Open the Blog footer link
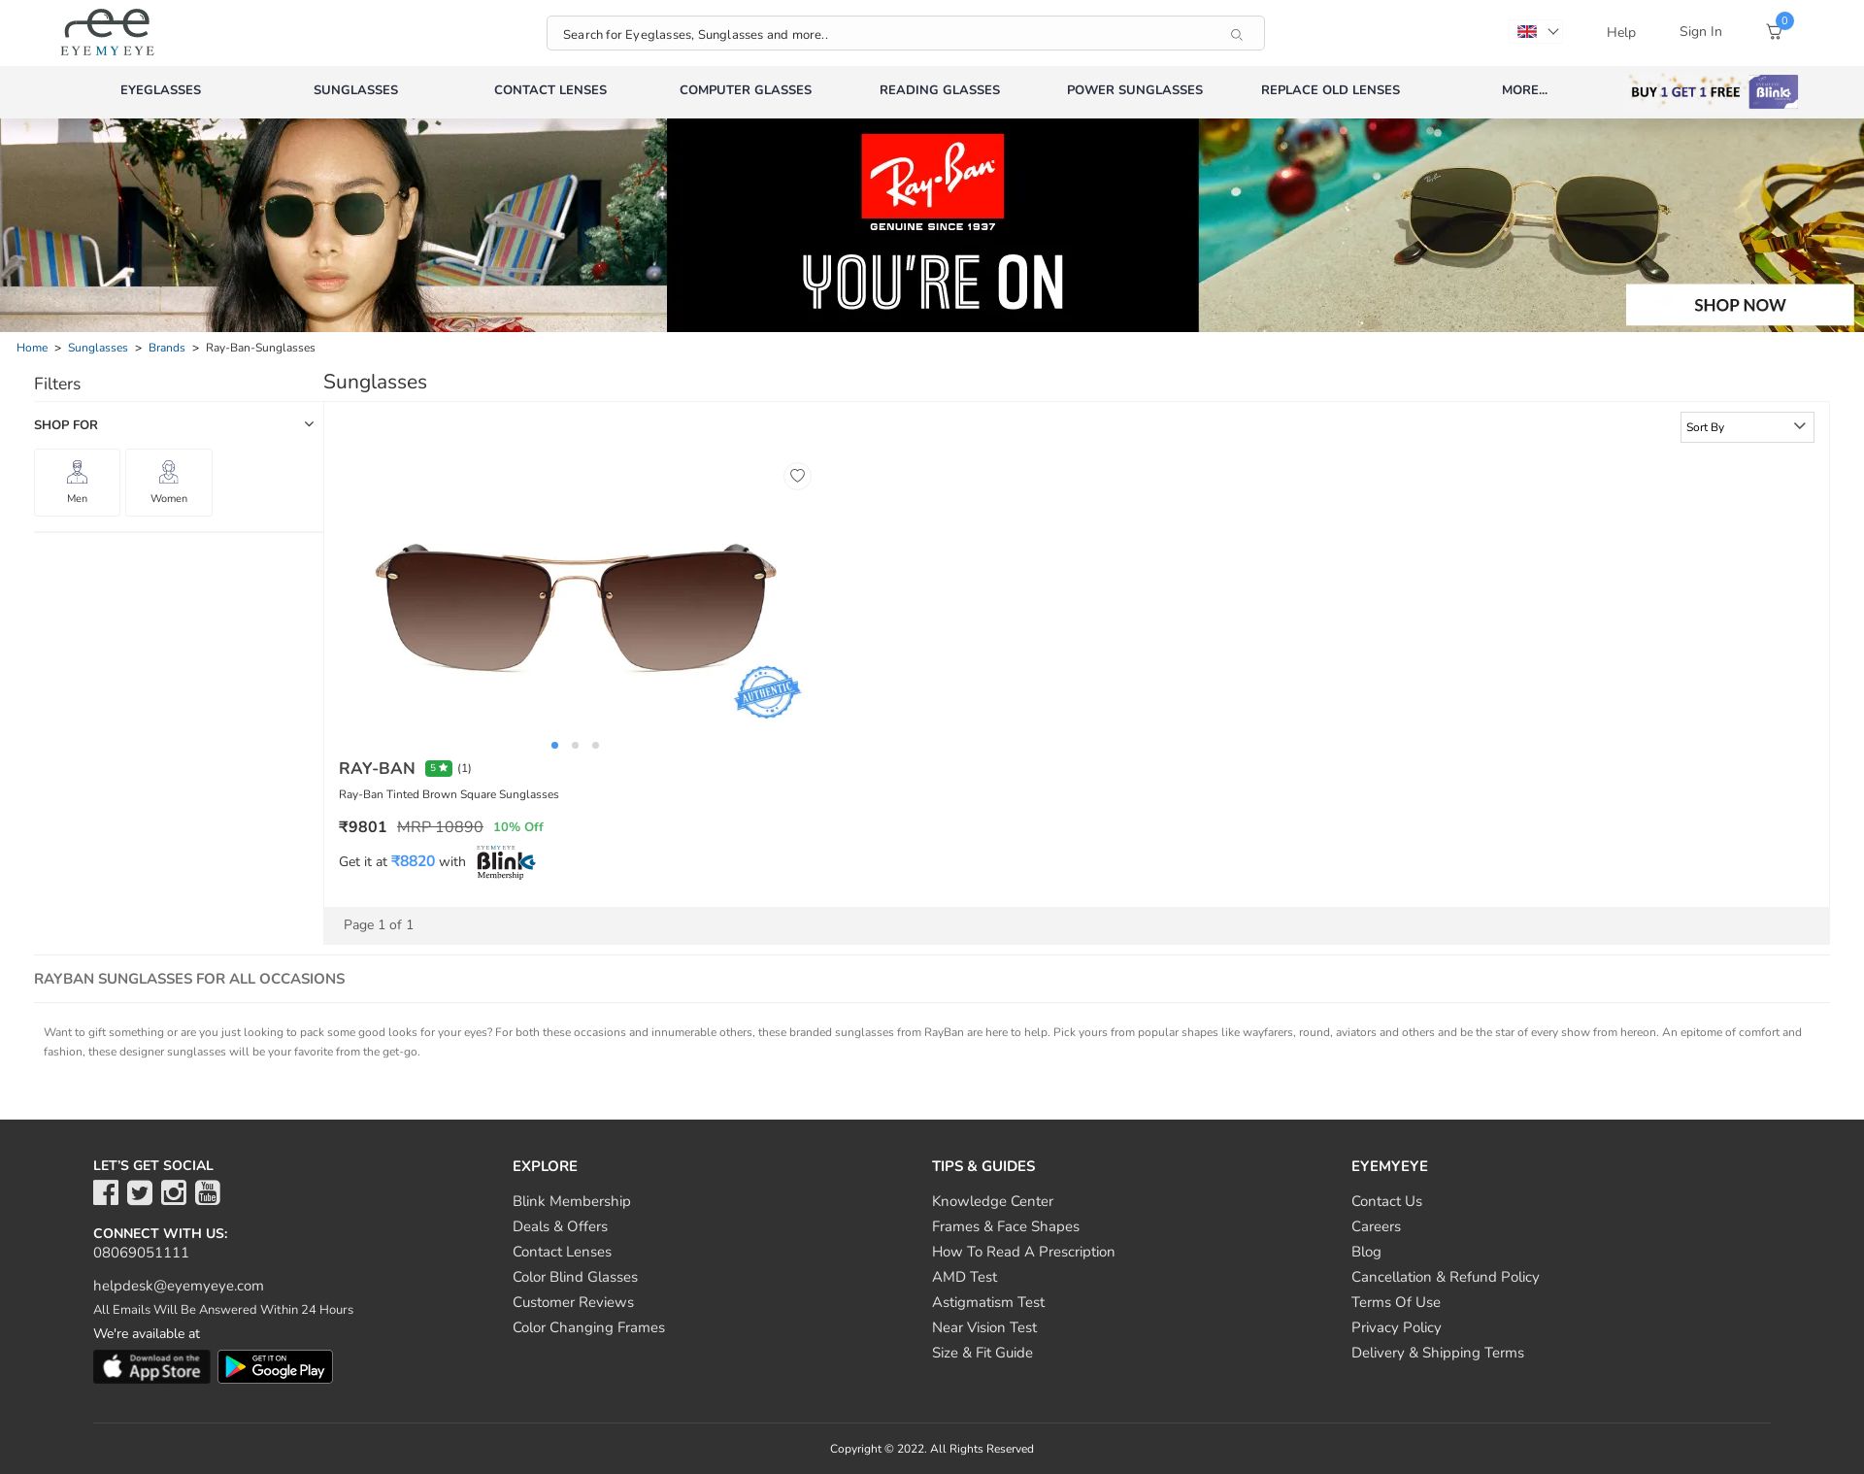 [x=1366, y=1252]
